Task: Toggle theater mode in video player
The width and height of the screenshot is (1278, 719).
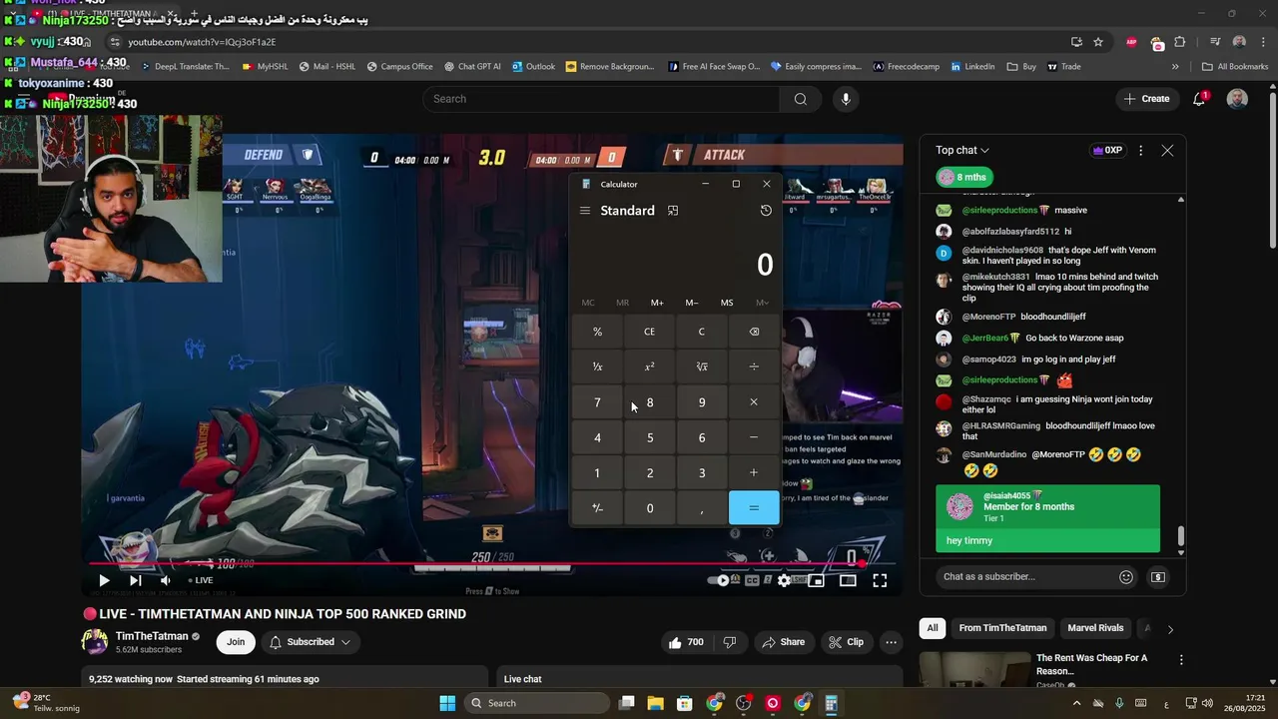Action: point(848,580)
